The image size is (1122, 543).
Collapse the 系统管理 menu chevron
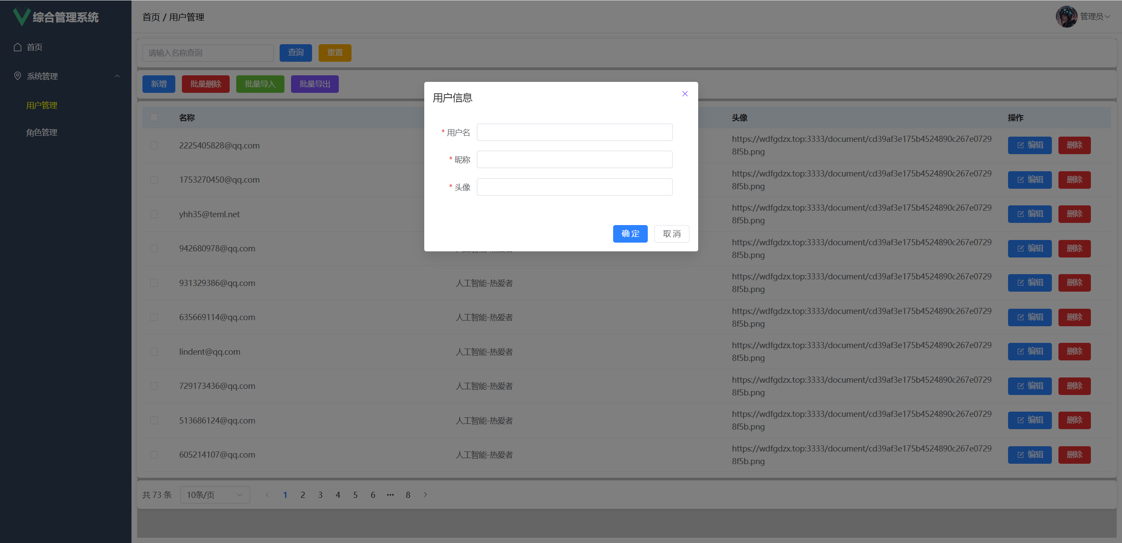coord(117,76)
